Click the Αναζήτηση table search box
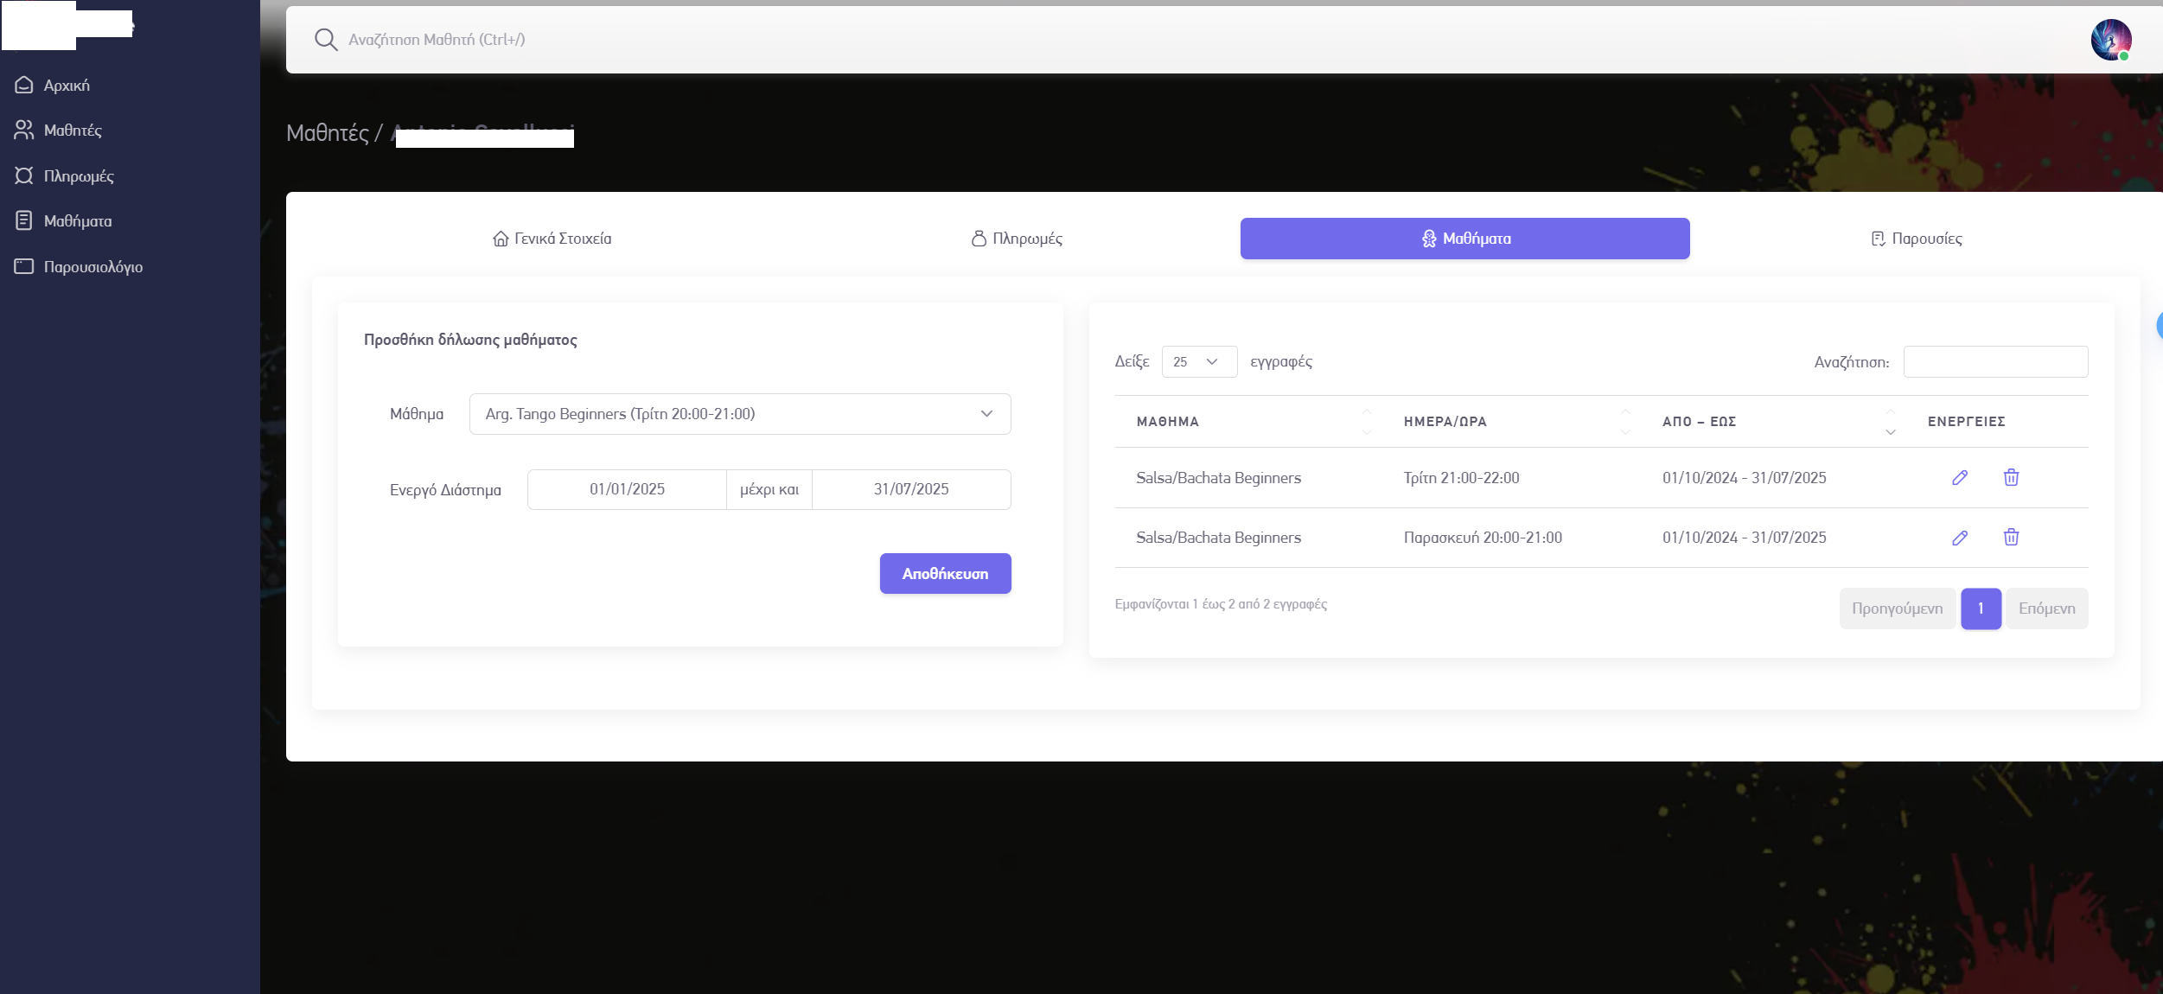This screenshot has height=994, width=2163. (1994, 362)
